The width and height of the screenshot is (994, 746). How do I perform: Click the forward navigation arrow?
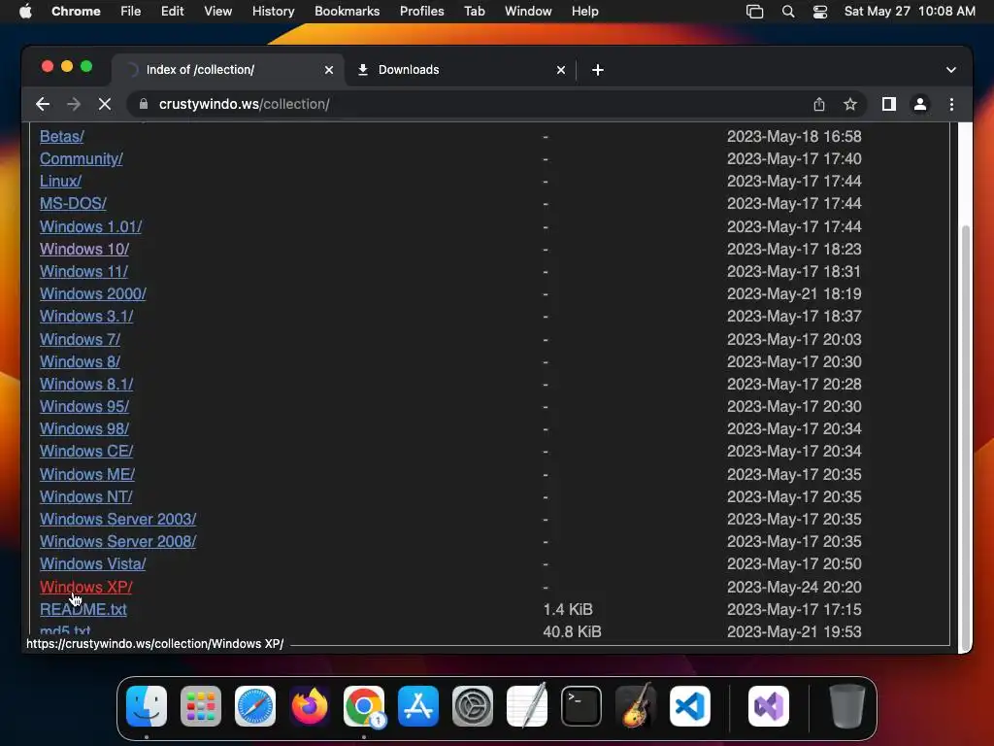[x=74, y=104]
